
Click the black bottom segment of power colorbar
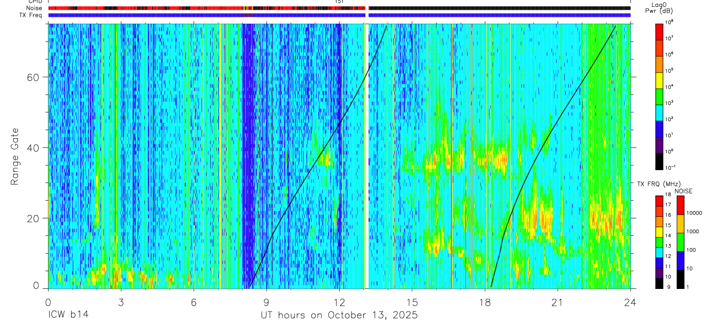pyautogui.click(x=659, y=163)
